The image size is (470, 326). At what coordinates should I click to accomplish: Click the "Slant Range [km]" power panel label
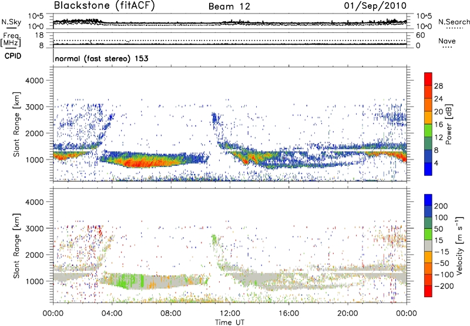[16, 124]
